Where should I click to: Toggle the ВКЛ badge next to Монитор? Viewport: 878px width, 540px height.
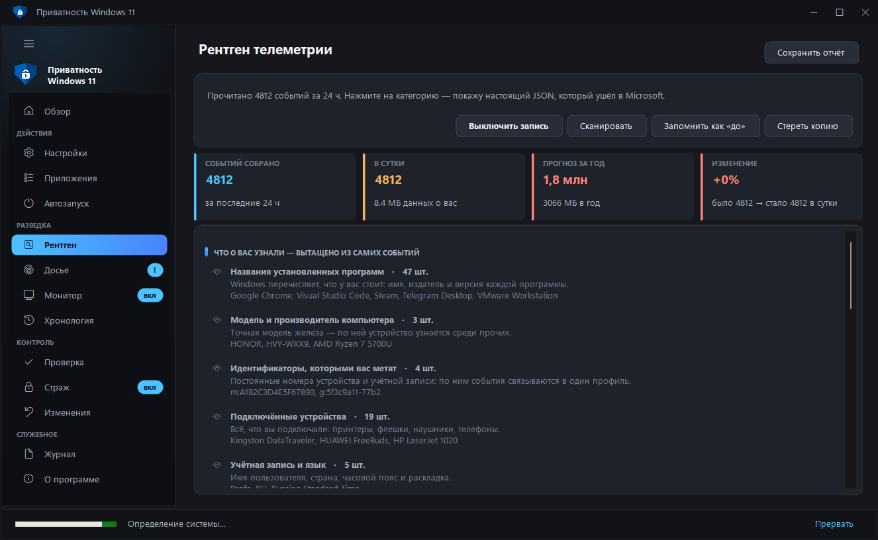pos(150,295)
